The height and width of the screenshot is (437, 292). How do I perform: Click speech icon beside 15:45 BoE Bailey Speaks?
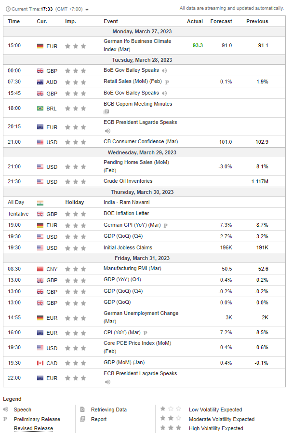[x=165, y=93]
